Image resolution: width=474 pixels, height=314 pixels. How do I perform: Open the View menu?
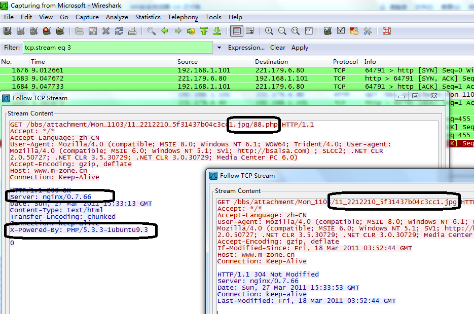click(x=46, y=17)
